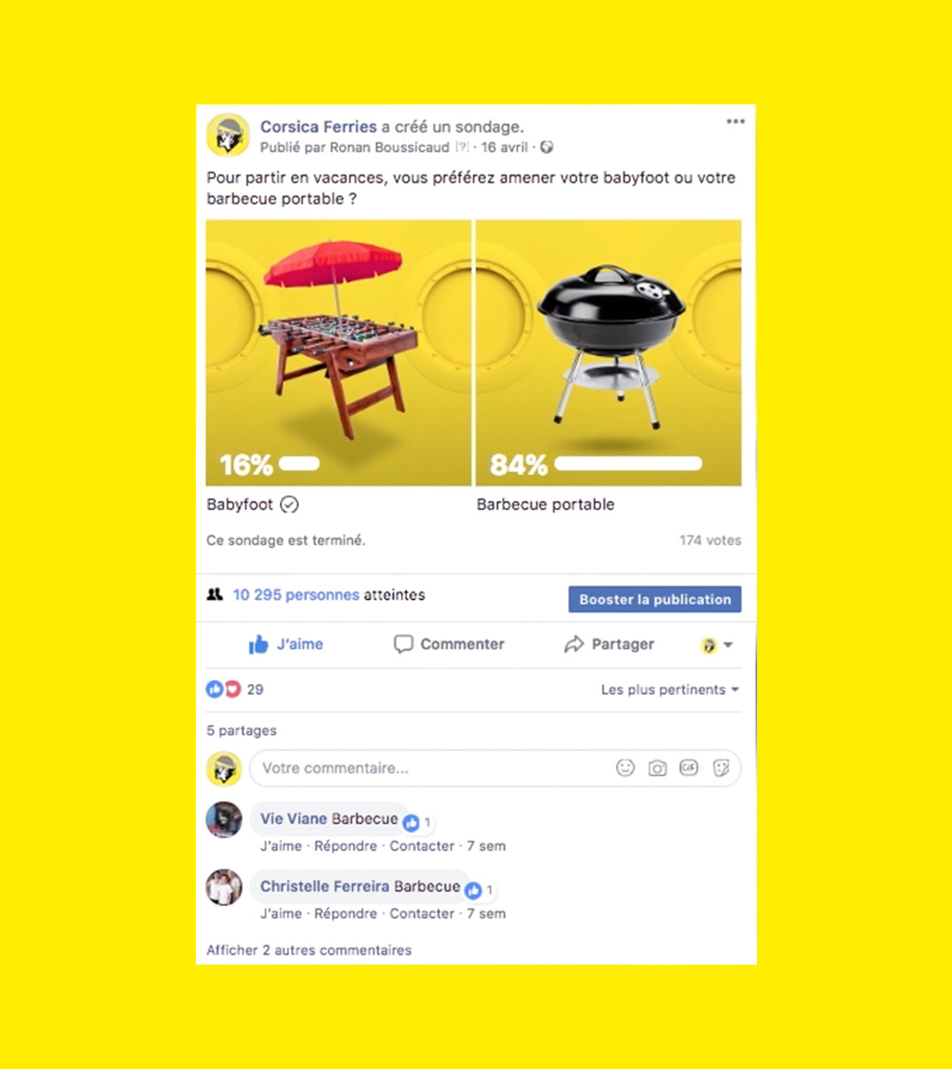Open the sticker picker icon
Image resolution: width=952 pixels, height=1069 pixels.
(x=721, y=768)
